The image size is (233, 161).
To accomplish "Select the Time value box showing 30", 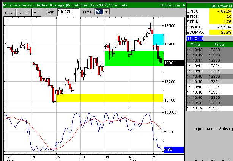I will point(99,12).
